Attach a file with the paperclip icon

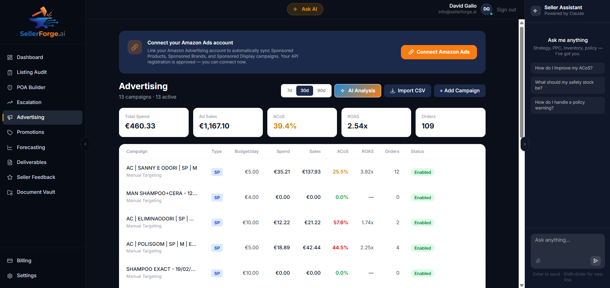click(538, 261)
